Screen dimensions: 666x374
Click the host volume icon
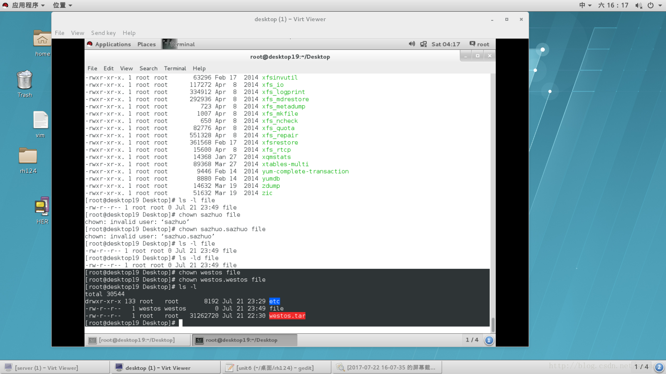tap(639, 5)
